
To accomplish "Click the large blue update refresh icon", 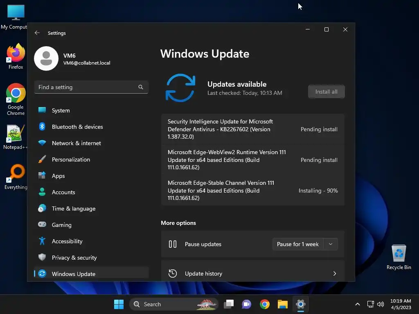I will [x=180, y=88].
